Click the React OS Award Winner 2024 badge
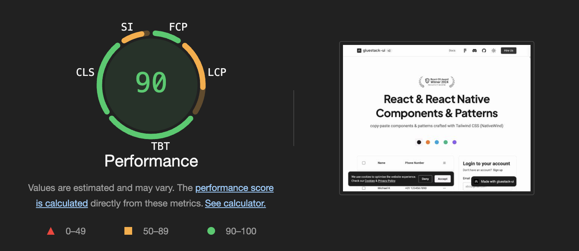Viewport: 579px width, 251px height. 437,82
